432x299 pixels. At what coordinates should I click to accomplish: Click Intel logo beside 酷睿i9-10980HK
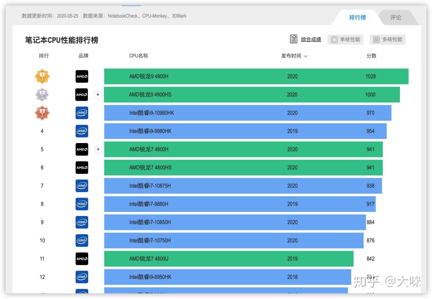click(82, 113)
